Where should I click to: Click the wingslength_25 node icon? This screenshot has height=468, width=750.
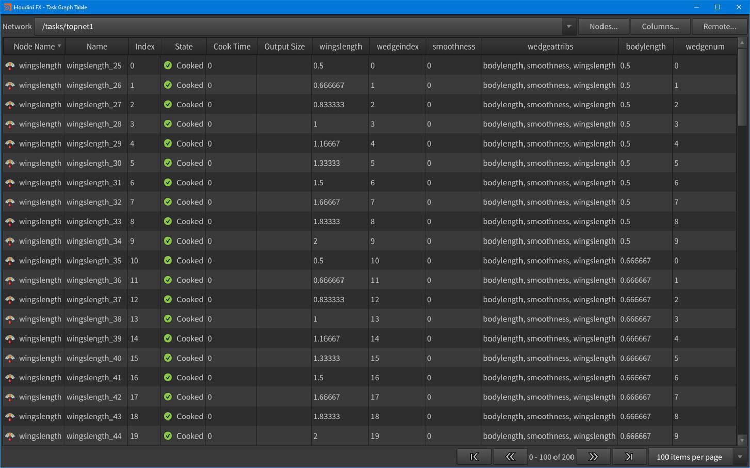coord(10,66)
